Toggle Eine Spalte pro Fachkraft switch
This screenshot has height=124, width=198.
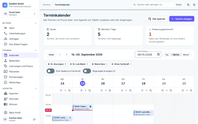coord(50,71)
